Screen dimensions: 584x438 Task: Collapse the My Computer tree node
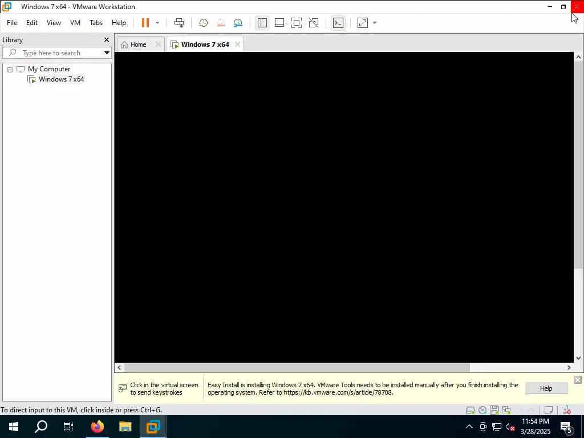click(10, 69)
